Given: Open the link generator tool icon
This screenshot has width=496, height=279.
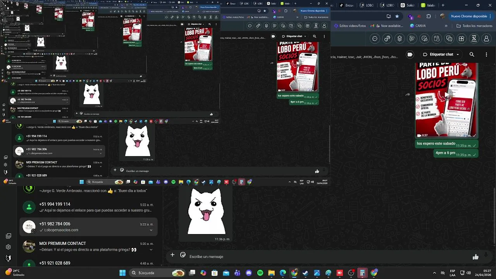Looking at the screenshot, I should click(387, 39).
